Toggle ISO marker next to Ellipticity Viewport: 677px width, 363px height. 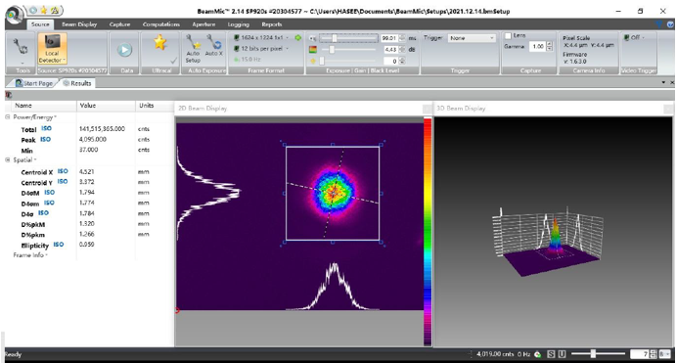pyautogui.click(x=59, y=245)
